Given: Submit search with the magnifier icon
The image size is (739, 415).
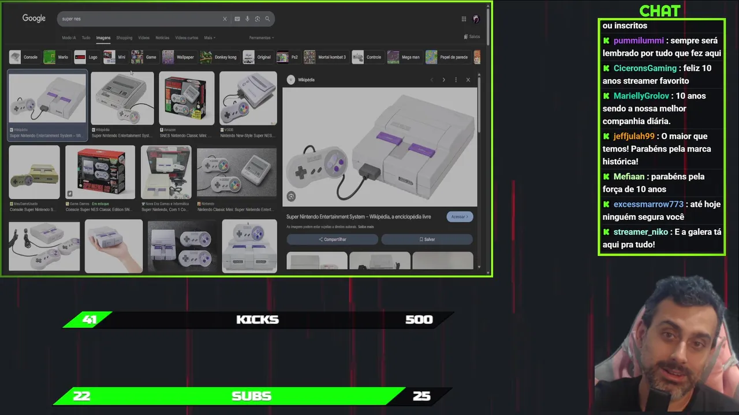Looking at the screenshot, I should 267,19.
